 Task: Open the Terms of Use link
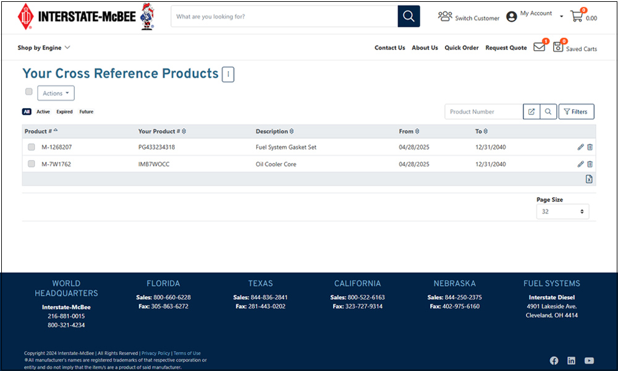click(x=187, y=353)
